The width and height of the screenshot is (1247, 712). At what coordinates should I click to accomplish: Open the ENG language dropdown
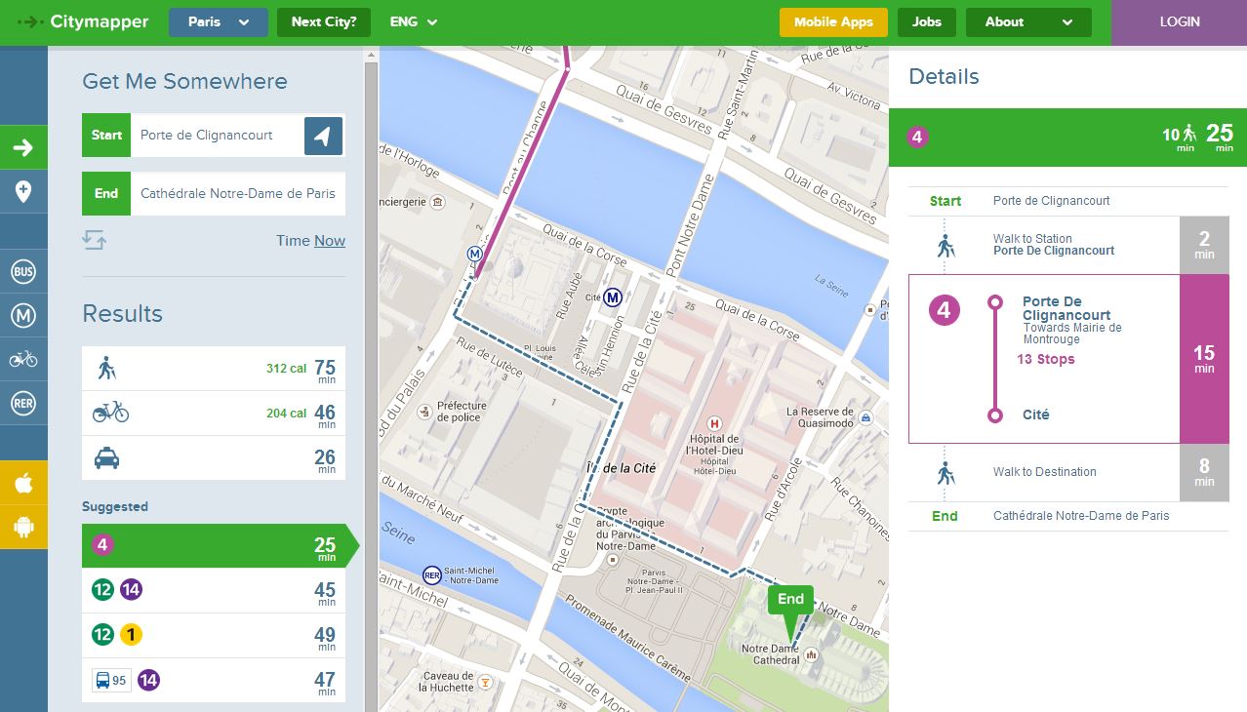[x=414, y=21]
